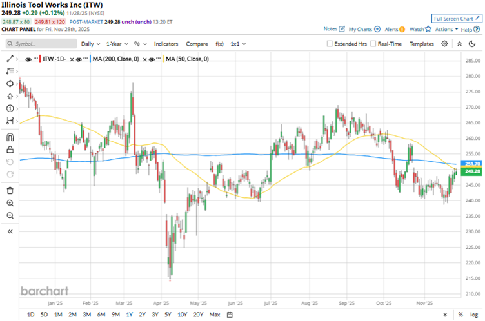Switch to the 3M range tab
The width and height of the screenshot is (485, 321).
point(86,315)
